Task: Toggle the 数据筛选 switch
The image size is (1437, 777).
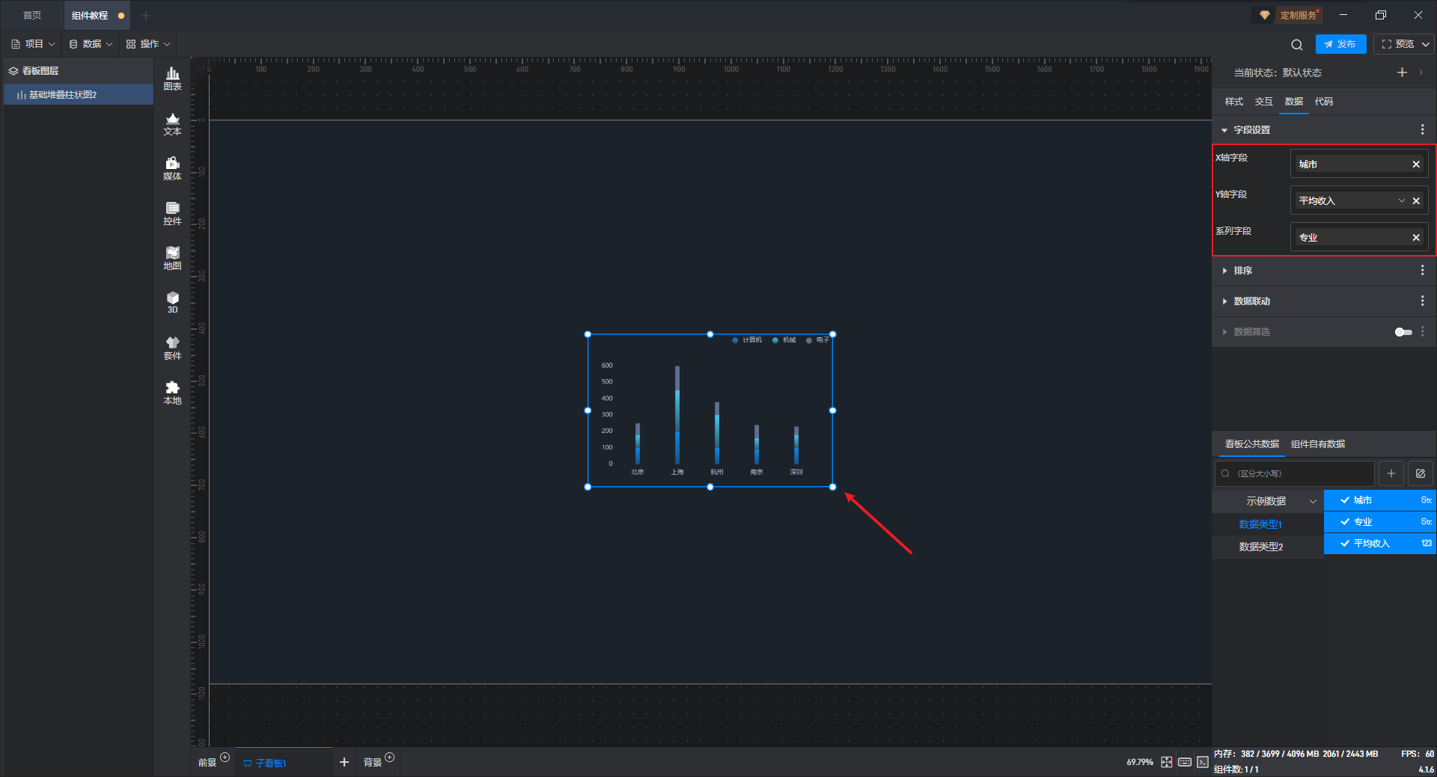Action: point(1403,332)
